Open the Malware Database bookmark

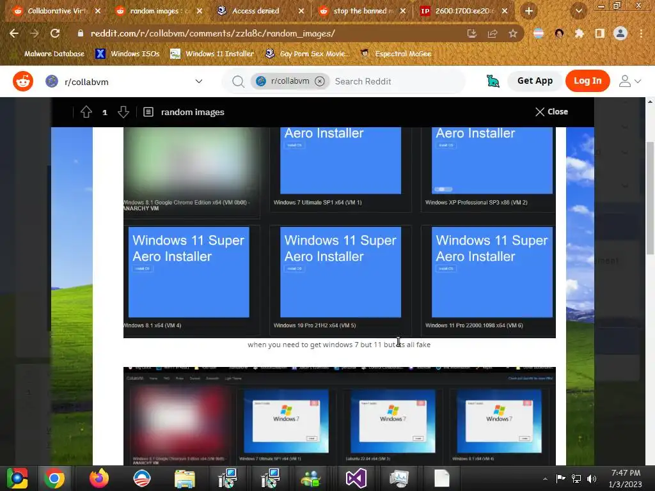(54, 54)
